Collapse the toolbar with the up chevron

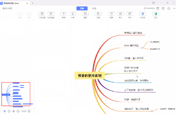(174, 8)
